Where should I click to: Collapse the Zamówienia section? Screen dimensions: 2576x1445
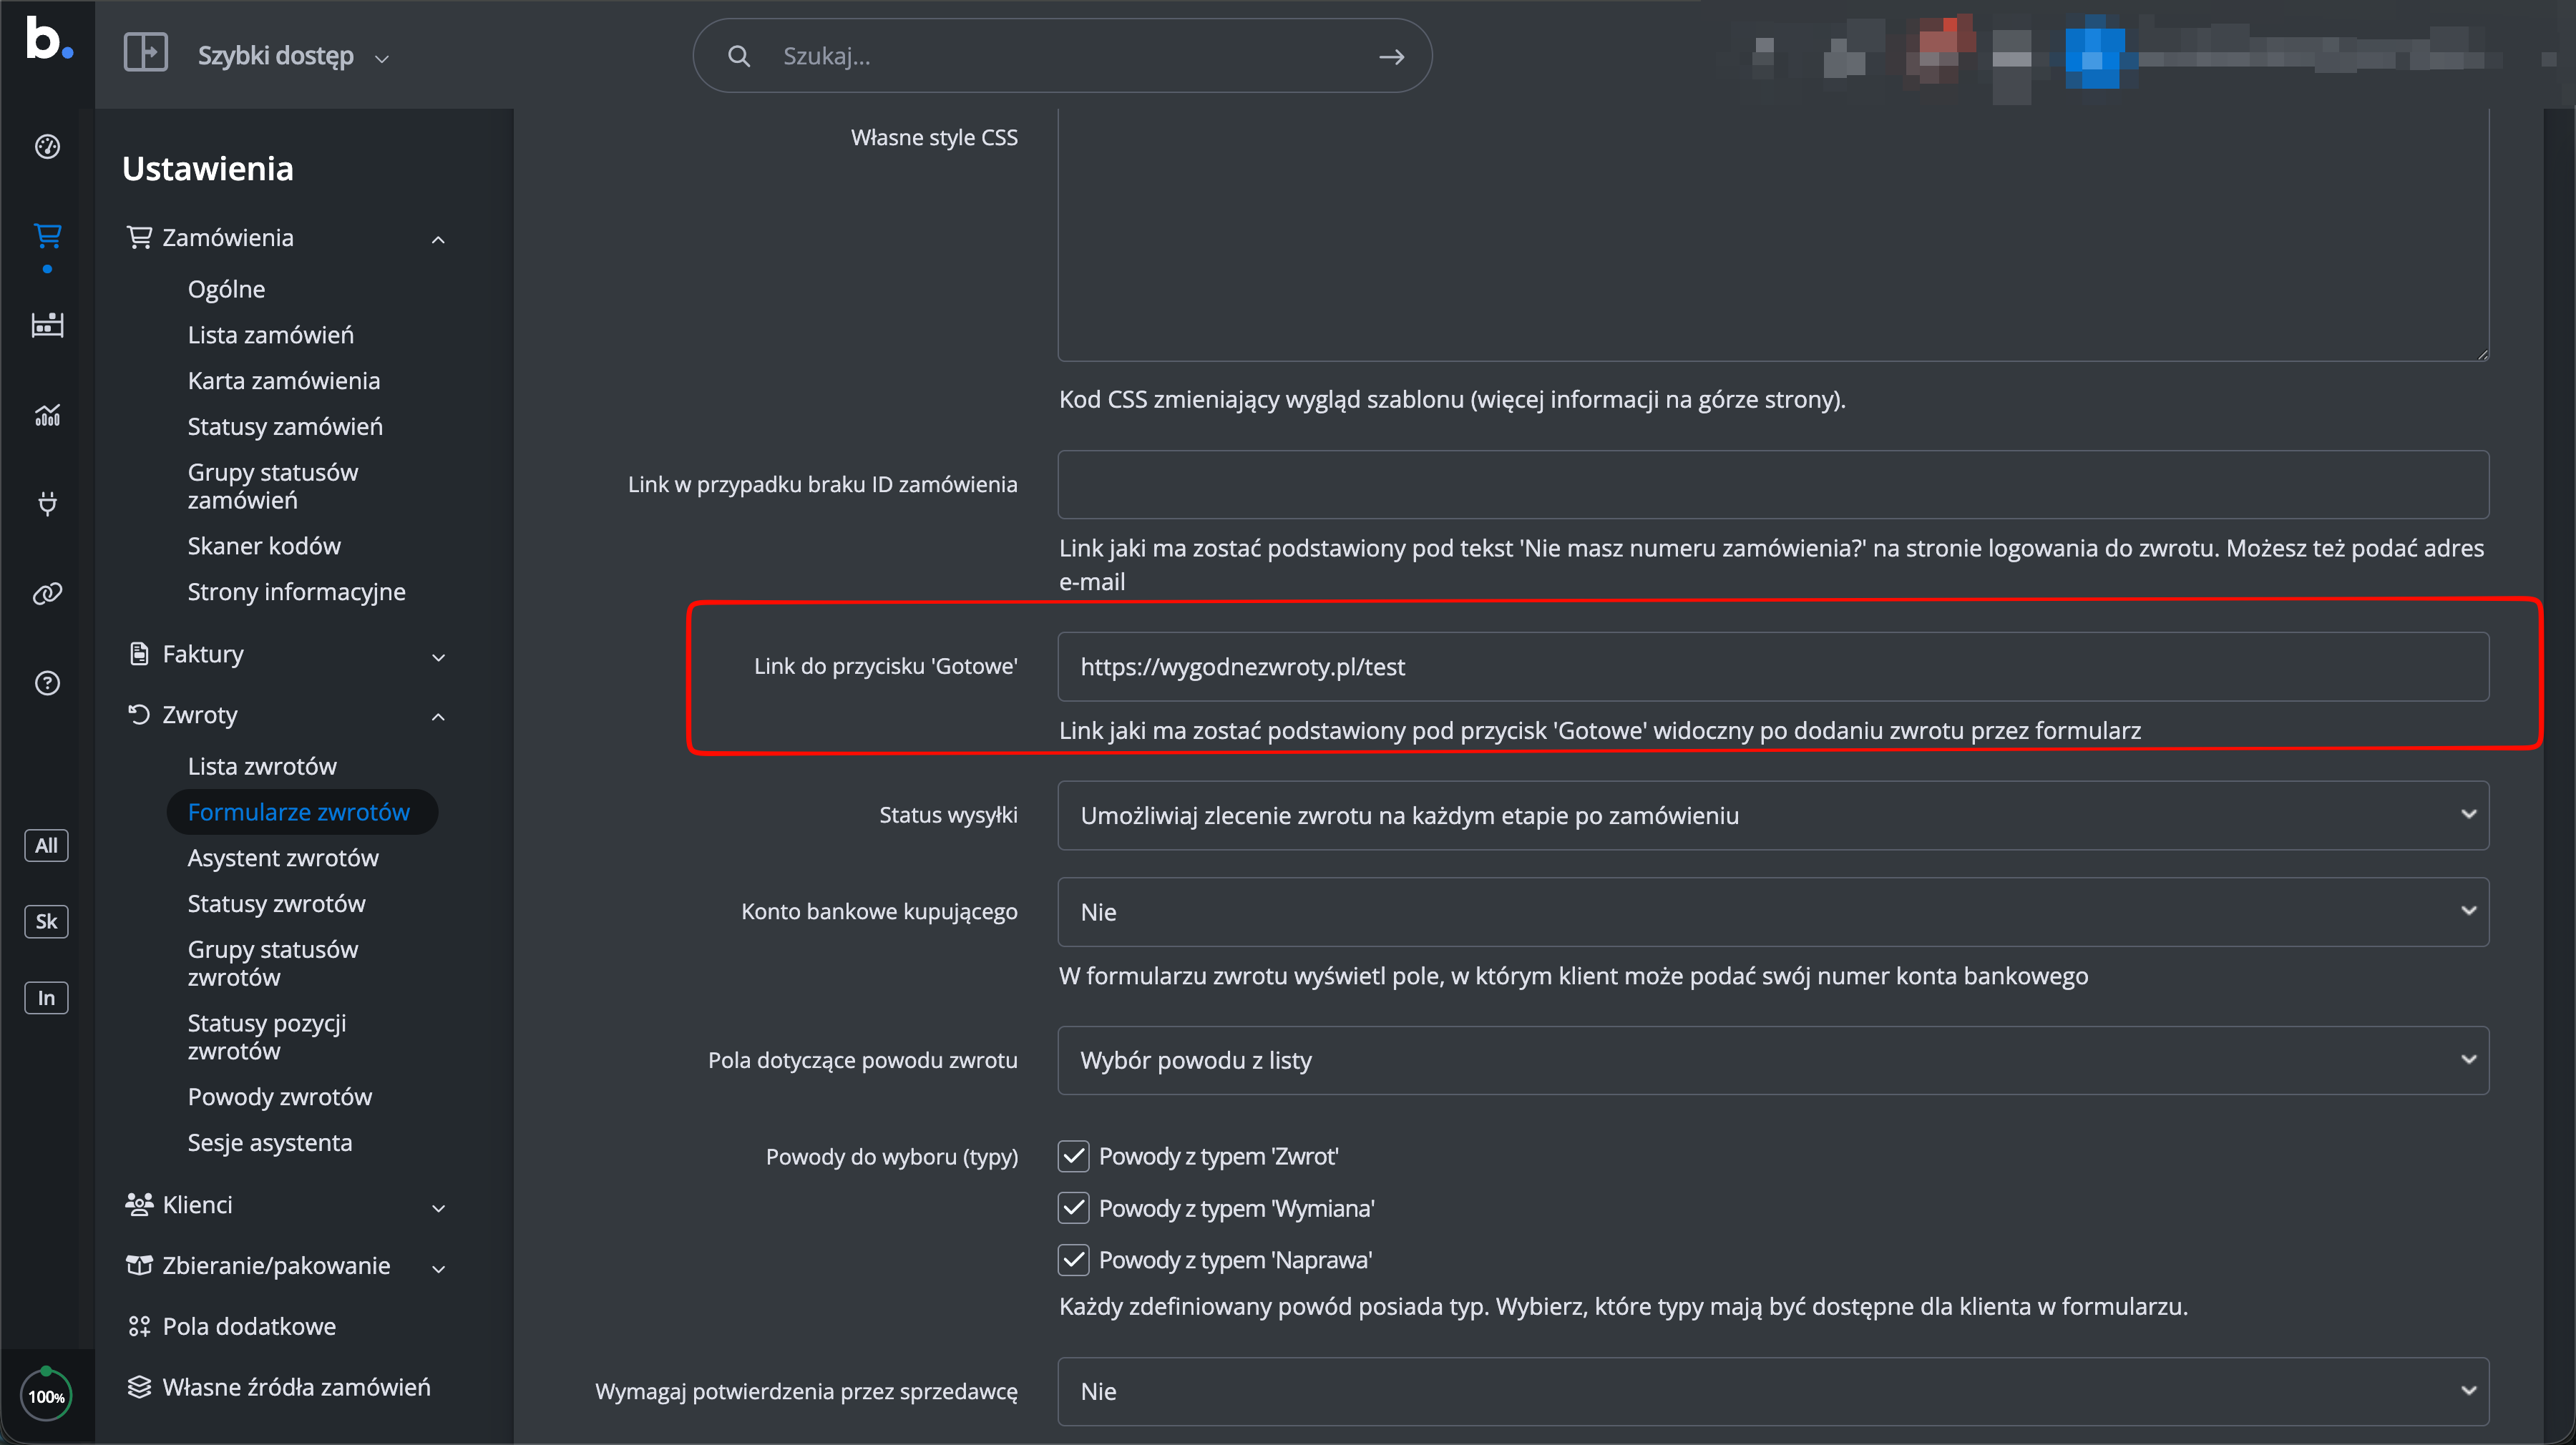pos(286,237)
